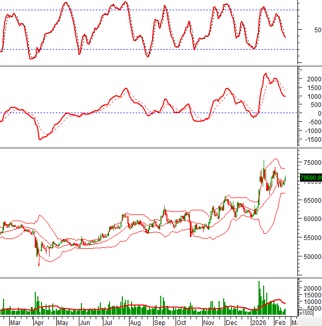The width and height of the screenshot is (322, 326).
Task: Click the 50000 price axis label
Action: [310, 257]
